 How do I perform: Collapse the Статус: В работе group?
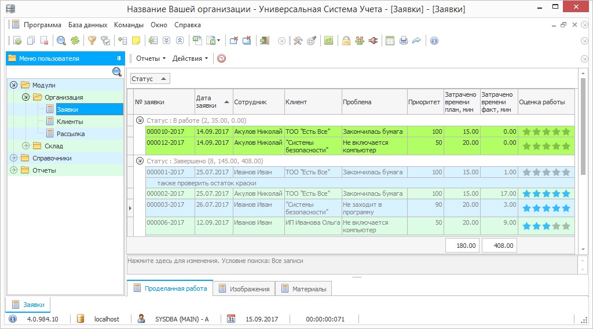click(x=140, y=120)
